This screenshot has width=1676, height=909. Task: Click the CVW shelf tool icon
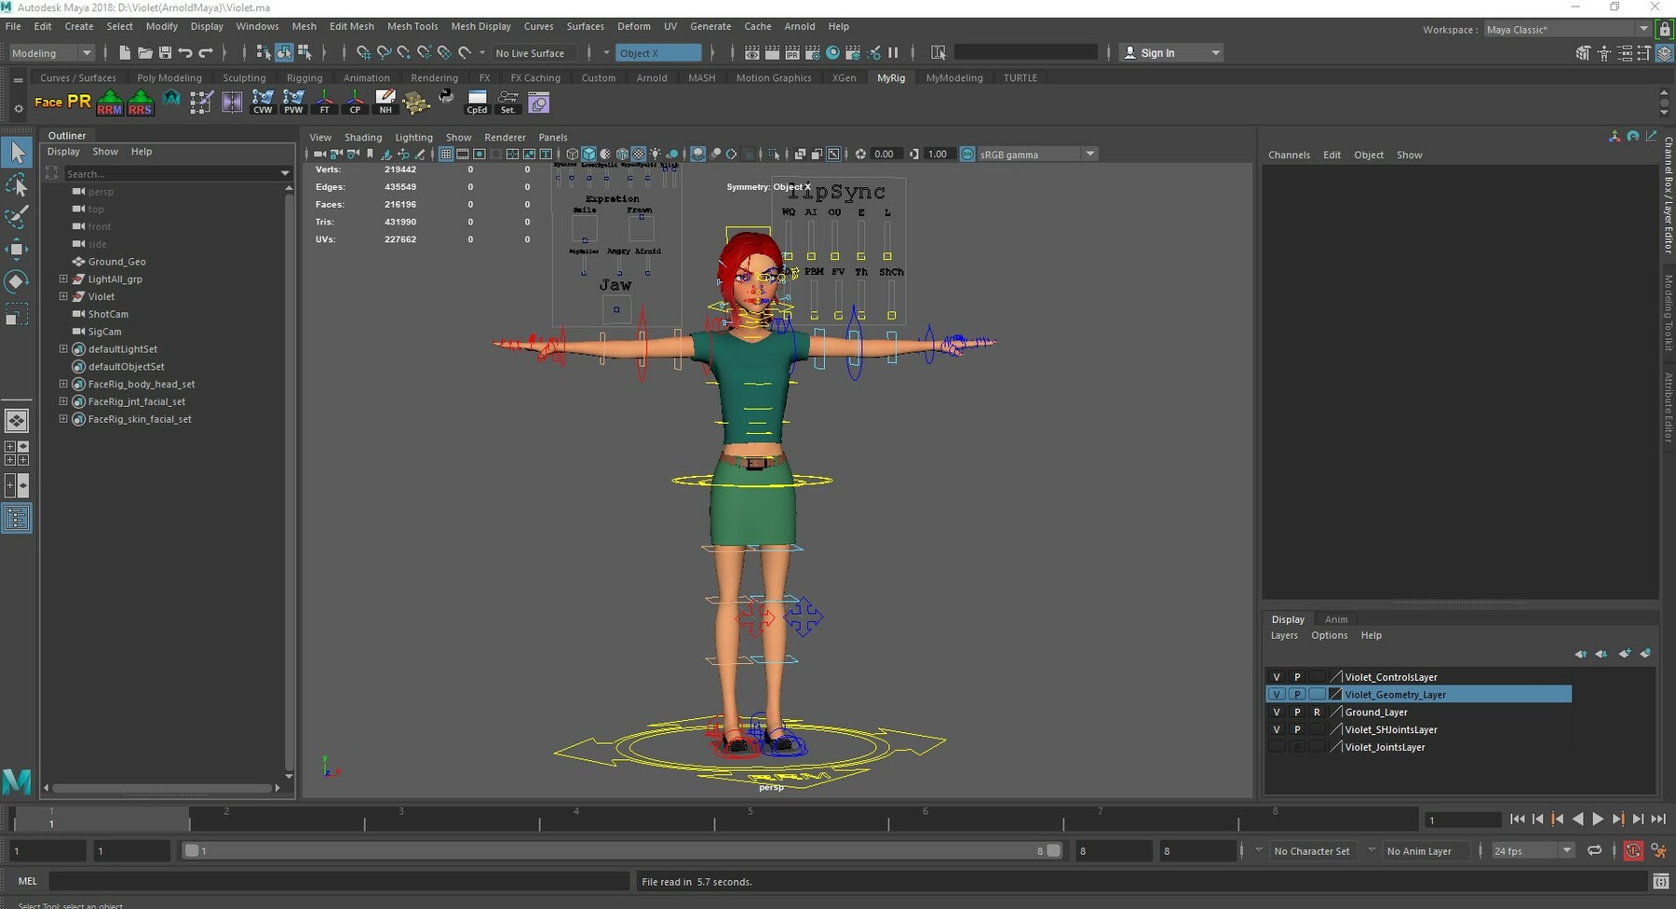[263, 102]
